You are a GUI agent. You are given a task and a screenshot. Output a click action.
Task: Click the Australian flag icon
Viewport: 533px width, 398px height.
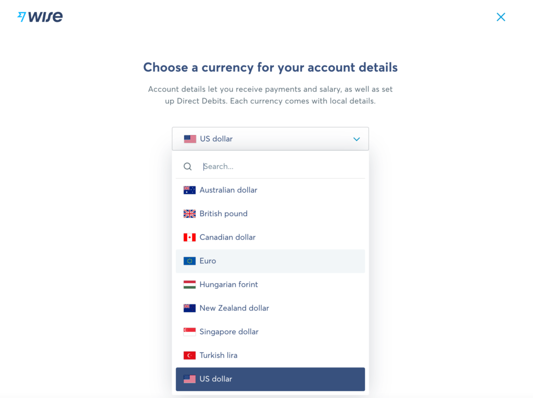click(x=189, y=190)
